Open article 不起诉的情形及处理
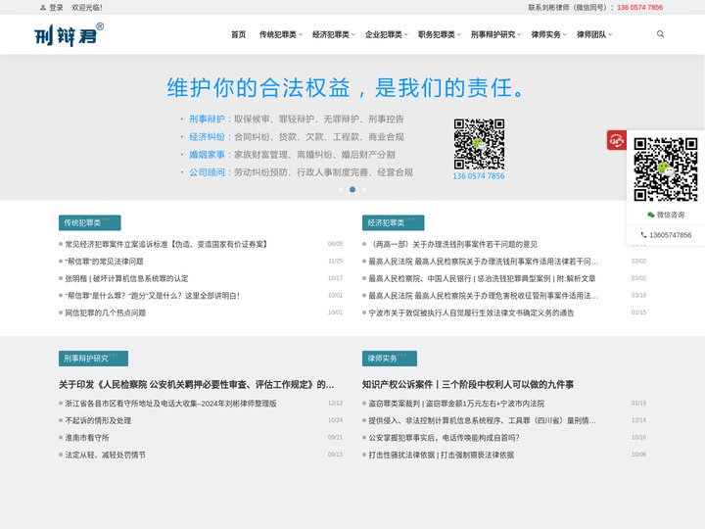The image size is (705, 529). pos(98,420)
